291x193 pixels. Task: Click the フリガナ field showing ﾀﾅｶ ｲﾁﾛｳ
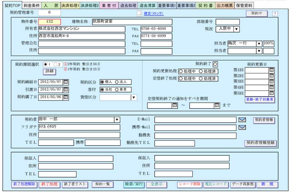(x=79, y=127)
